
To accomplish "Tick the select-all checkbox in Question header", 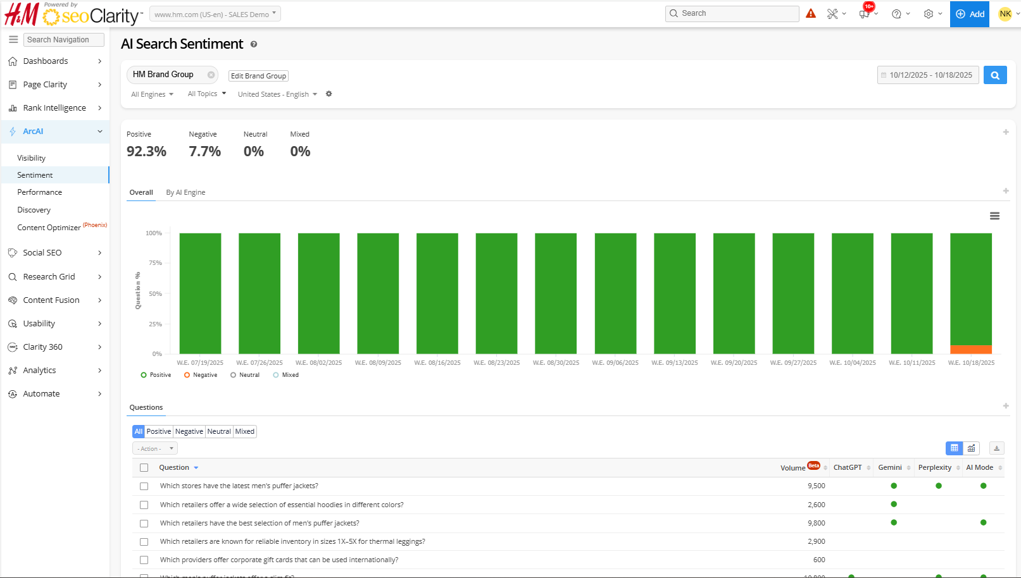I will [x=144, y=468].
